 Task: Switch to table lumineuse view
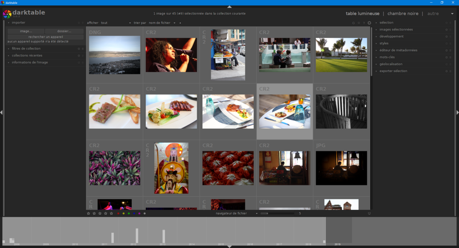click(363, 14)
